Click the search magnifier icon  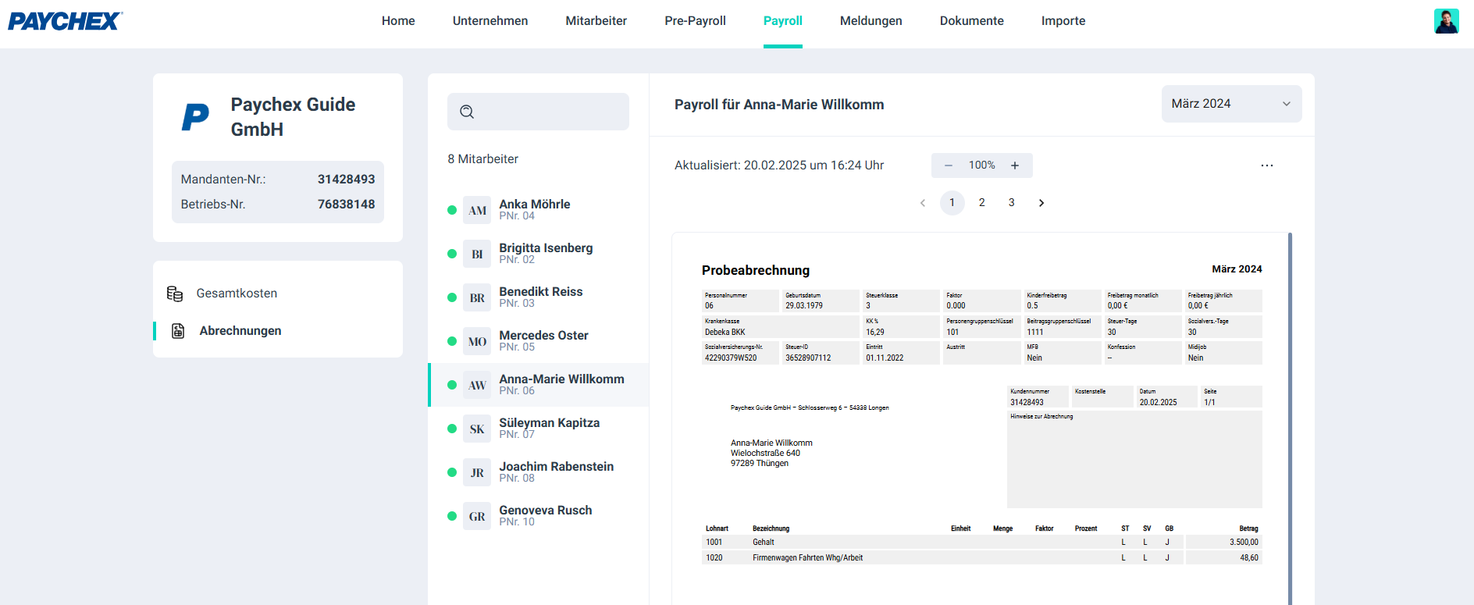[467, 112]
